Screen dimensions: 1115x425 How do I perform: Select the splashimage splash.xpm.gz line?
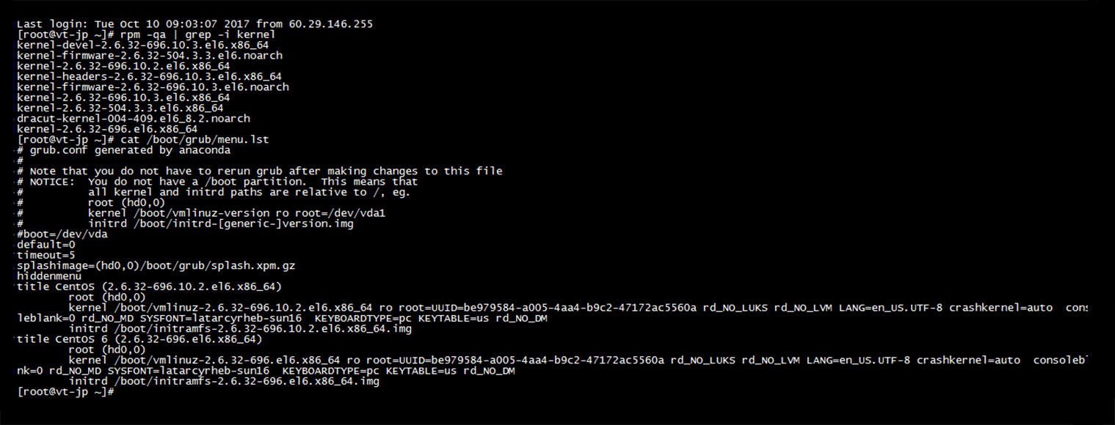click(156, 265)
